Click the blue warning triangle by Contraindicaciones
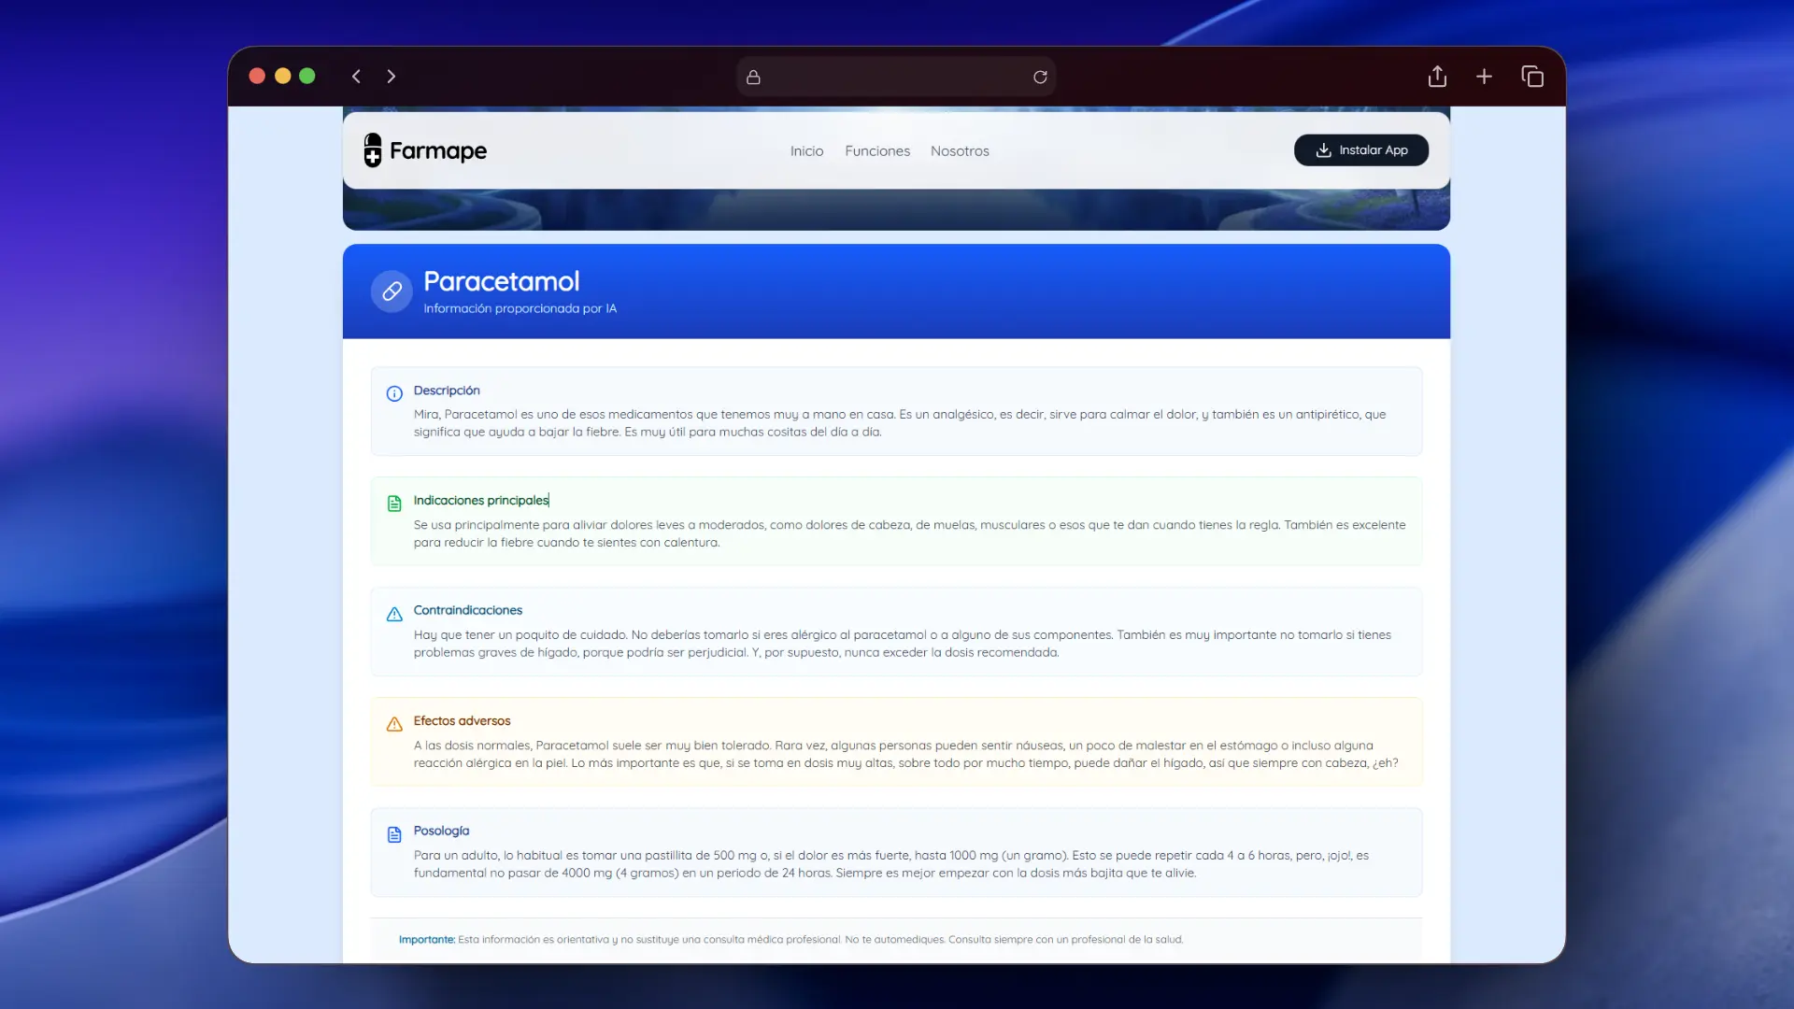The width and height of the screenshot is (1794, 1009). pyautogui.click(x=394, y=614)
